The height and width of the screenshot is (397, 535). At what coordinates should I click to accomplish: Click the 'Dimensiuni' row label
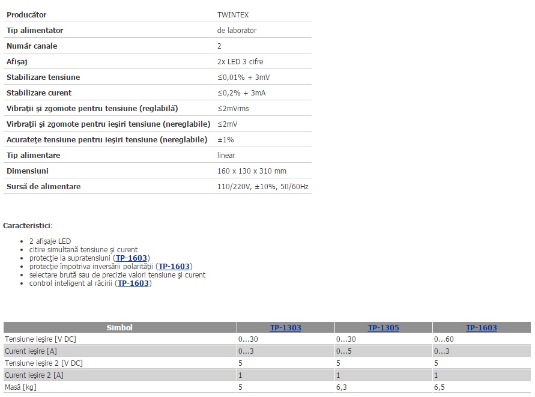tap(27, 171)
